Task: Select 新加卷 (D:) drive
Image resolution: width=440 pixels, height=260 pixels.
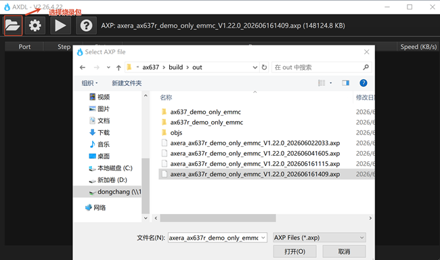Action: click(x=108, y=180)
